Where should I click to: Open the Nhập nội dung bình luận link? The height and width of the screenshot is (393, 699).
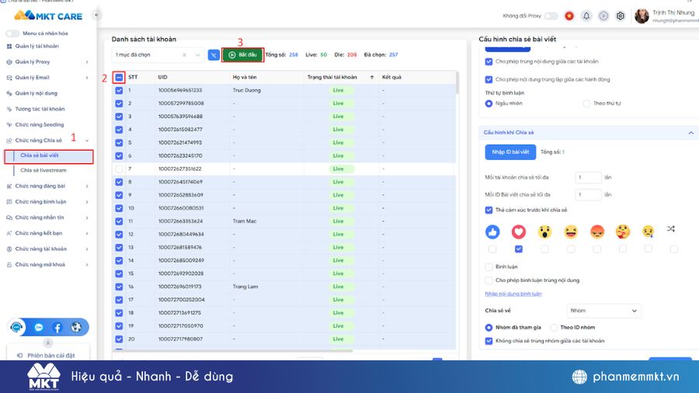pyautogui.click(x=513, y=294)
